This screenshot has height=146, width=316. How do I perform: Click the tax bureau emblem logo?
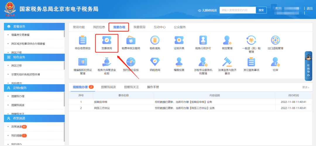pos(10,10)
